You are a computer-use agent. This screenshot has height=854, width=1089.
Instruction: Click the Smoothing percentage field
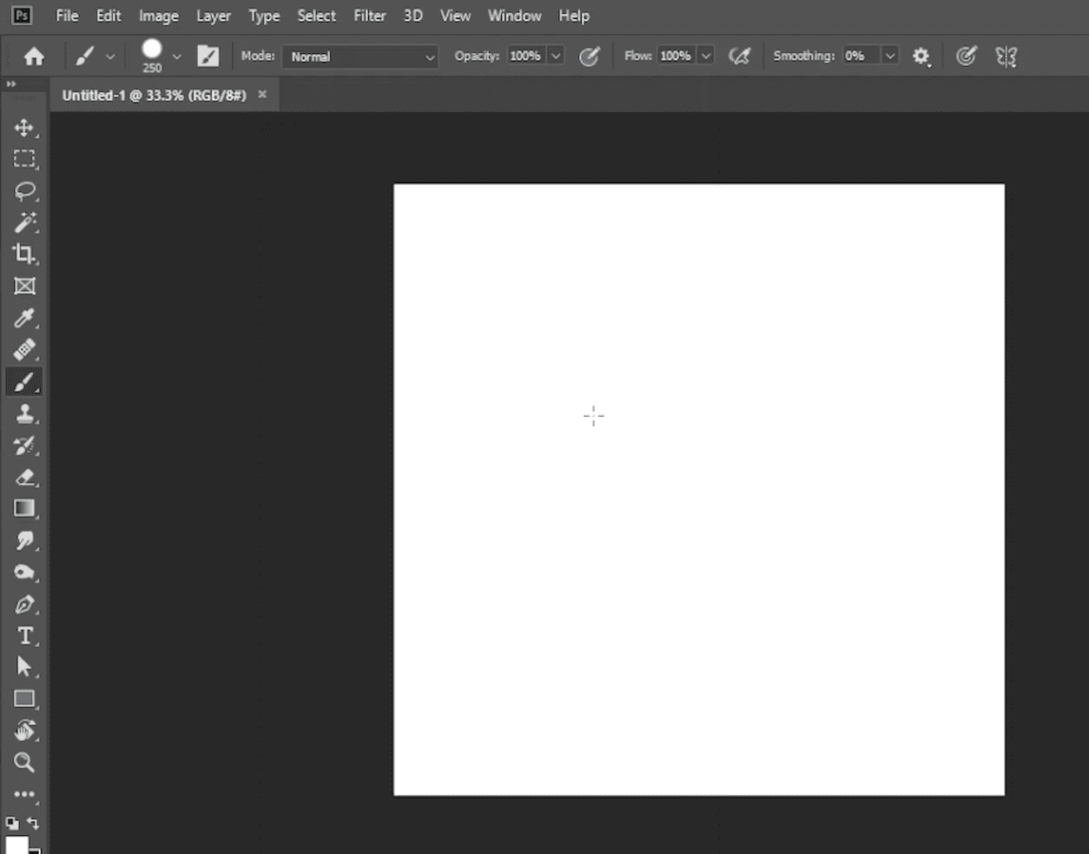point(861,56)
